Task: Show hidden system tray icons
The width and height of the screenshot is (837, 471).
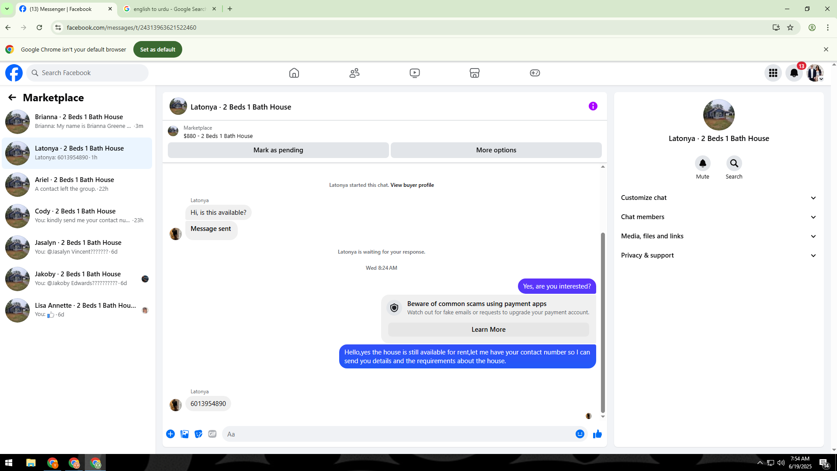Action: pyautogui.click(x=760, y=463)
